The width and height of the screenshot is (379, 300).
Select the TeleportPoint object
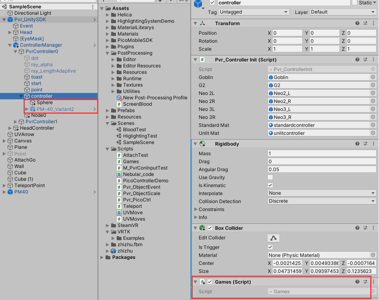30,186
